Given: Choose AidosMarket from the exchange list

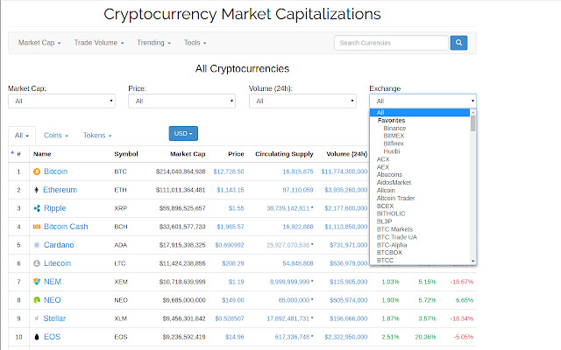Looking at the screenshot, I should 394,183.
